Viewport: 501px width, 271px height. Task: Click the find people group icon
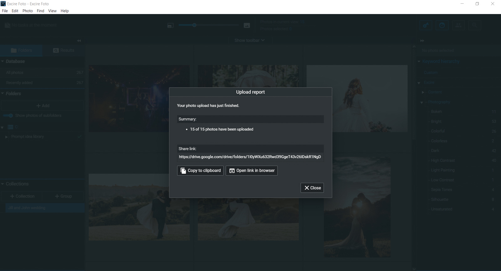[x=458, y=25]
